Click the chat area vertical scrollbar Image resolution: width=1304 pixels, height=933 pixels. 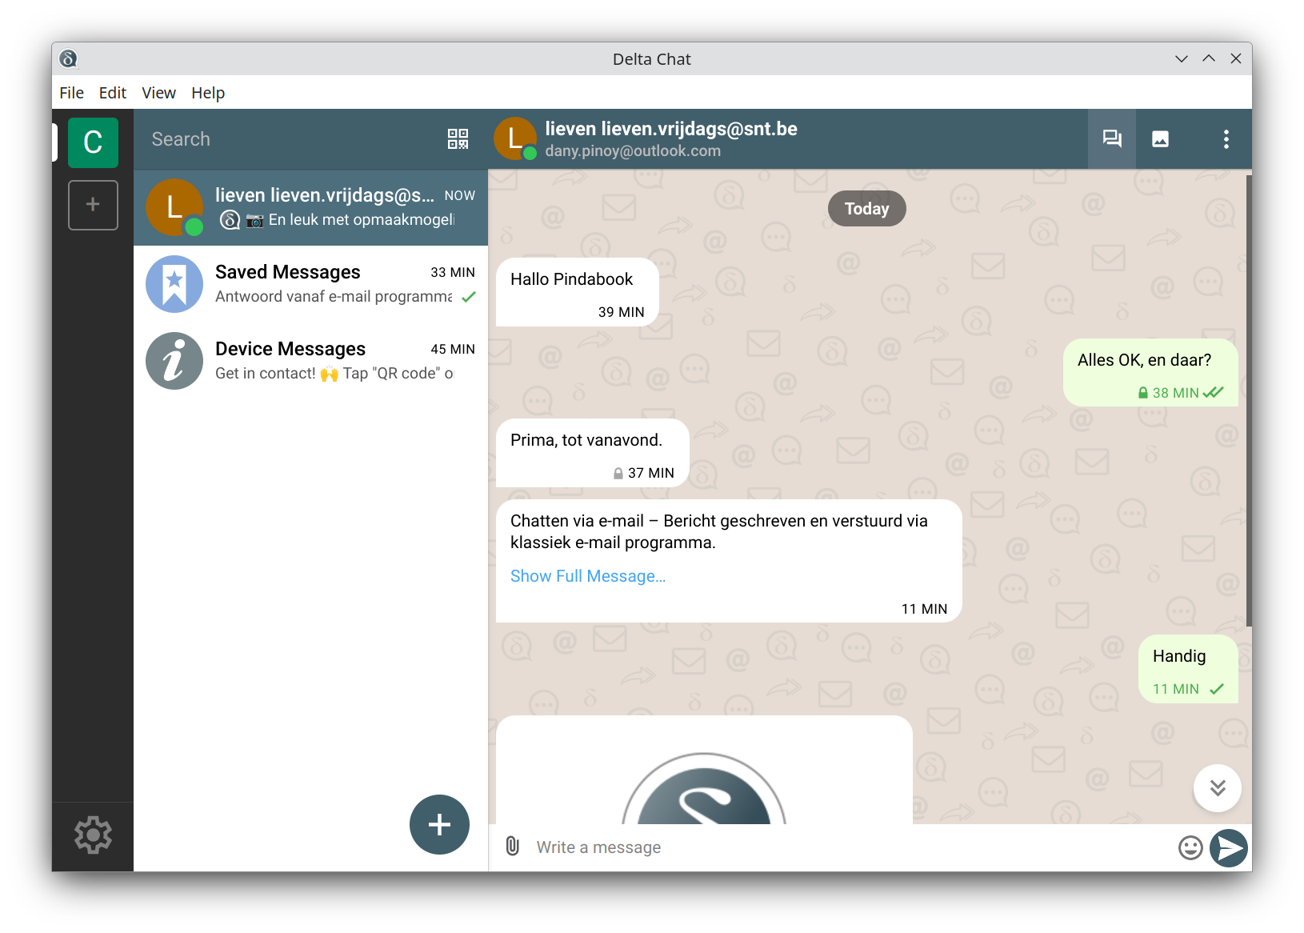click(x=1248, y=400)
